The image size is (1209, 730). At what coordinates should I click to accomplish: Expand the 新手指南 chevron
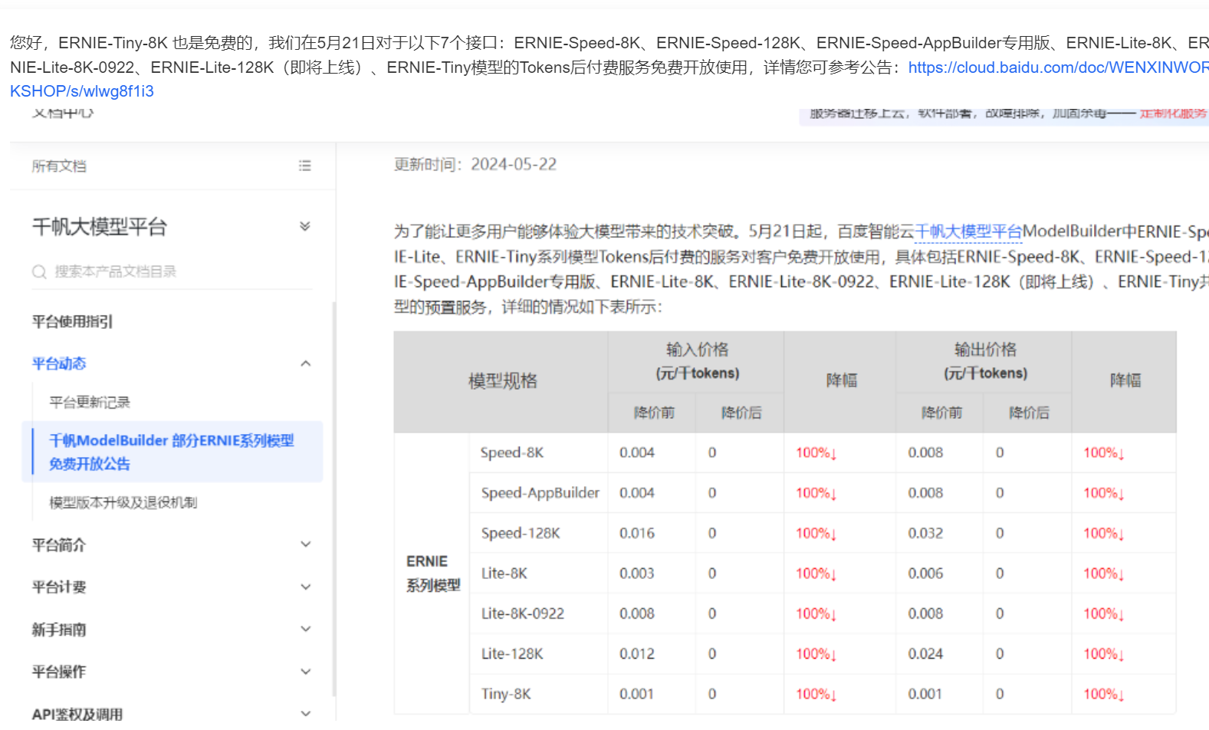coord(306,629)
